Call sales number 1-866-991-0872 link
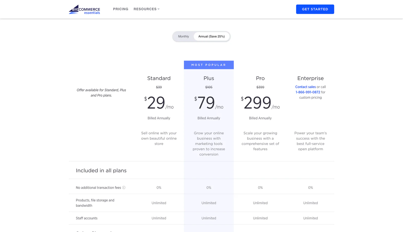Image resolution: width=403 pixels, height=232 pixels. coord(308,92)
